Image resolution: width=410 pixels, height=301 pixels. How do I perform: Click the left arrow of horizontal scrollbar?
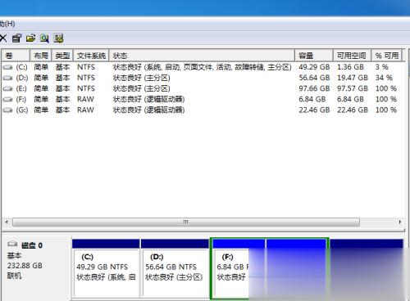[x=7, y=222]
